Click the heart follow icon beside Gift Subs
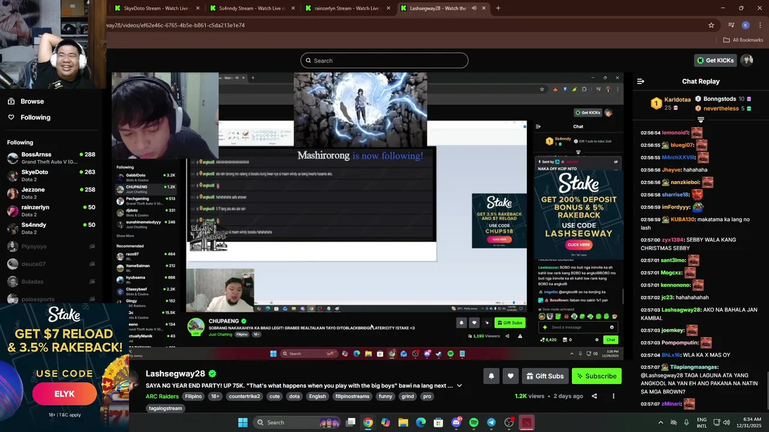 pyautogui.click(x=510, y=376)
